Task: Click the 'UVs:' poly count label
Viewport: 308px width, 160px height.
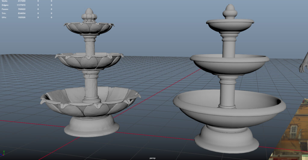Action: (x=4, y=17)
